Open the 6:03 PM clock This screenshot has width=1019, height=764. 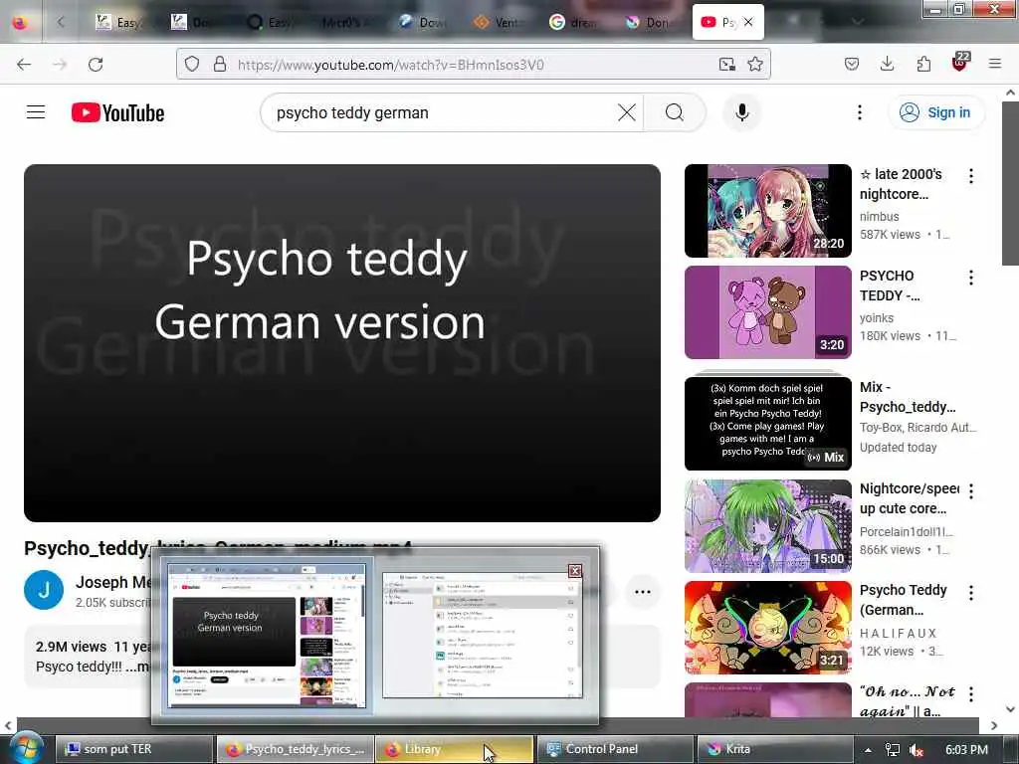coord(966,750)
